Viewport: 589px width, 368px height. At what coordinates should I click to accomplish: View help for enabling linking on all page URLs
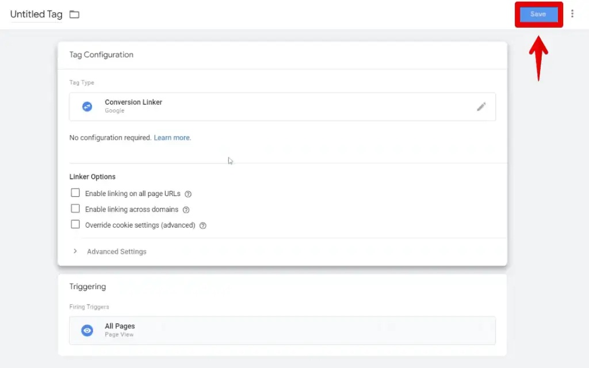(188, 194)
